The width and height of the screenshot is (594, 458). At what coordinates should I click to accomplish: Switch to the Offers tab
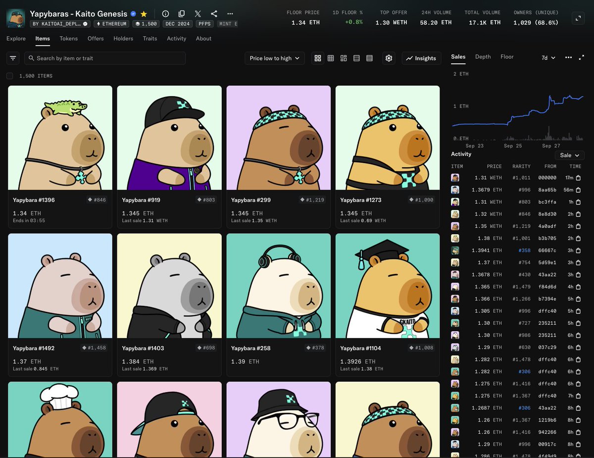pos(96,39)
